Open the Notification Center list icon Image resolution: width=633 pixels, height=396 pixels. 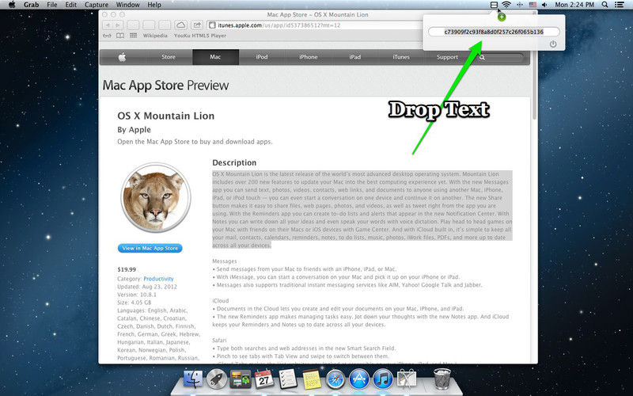pos(619,5)
